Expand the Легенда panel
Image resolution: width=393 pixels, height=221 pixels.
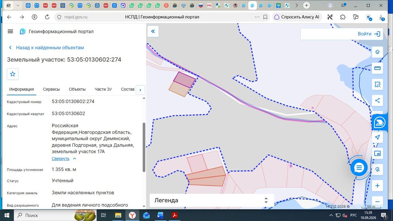212,200
